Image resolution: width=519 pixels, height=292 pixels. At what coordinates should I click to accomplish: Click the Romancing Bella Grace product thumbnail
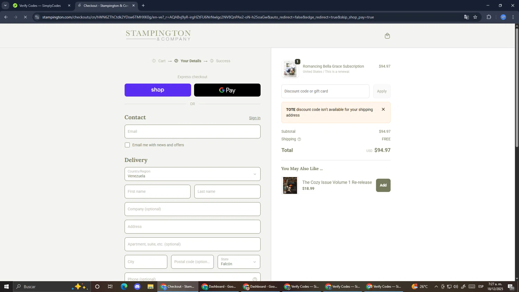coord(290,69)
